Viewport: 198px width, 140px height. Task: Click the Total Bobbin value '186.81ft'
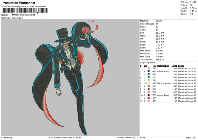[x=160, y=59]
